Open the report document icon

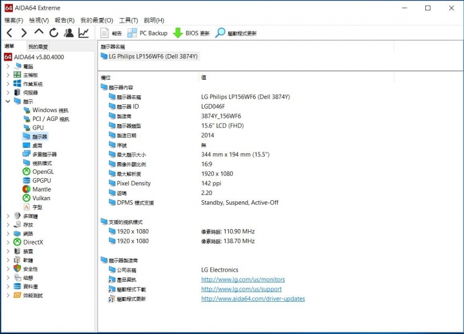point(111,33)
